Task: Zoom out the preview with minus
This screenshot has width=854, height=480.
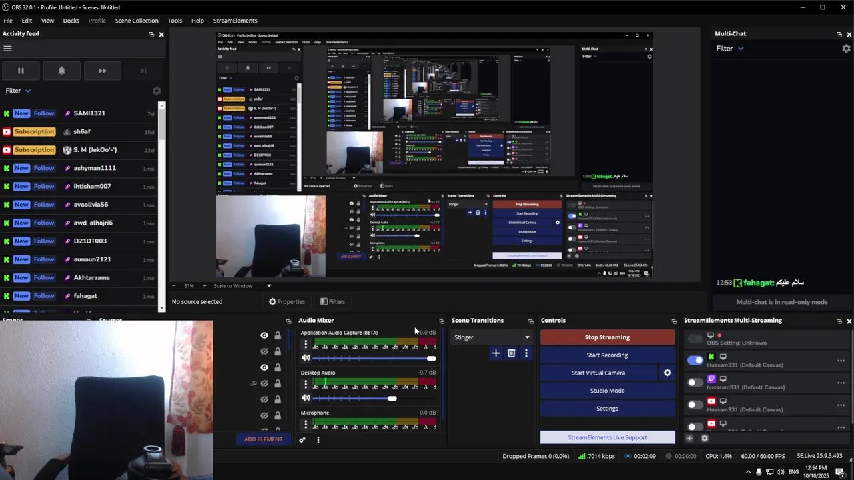Action: 174,286
